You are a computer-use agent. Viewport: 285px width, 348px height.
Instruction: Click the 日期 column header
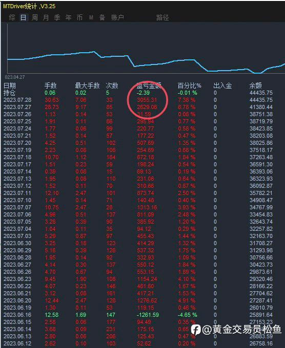click(x=10, y=85)
